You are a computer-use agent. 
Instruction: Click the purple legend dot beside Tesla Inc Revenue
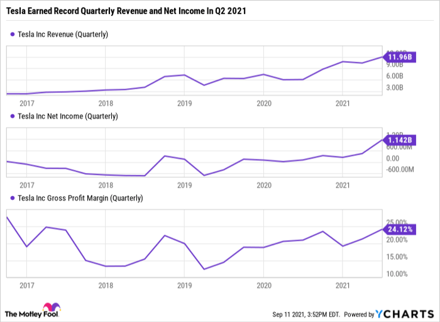[x=13, y=34]
